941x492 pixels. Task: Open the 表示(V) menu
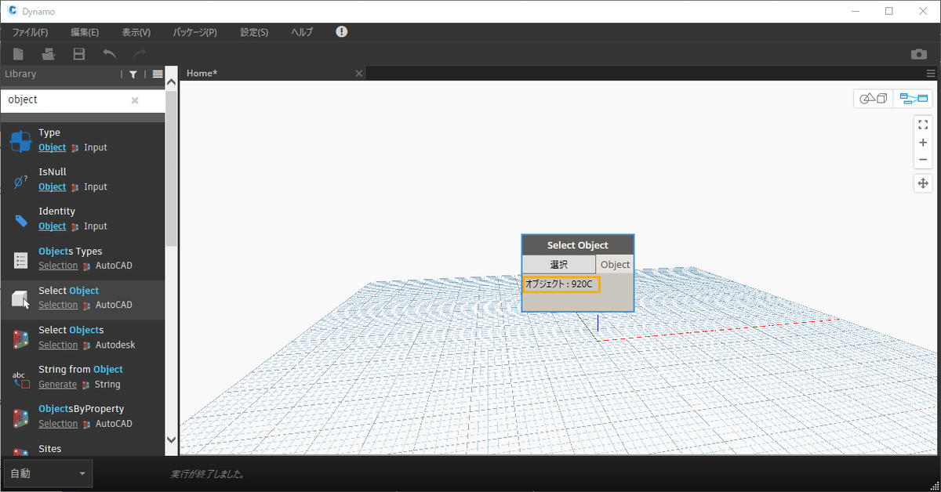click(136, 32)
